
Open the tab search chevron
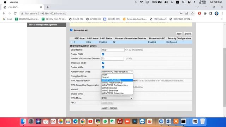[x=198, y=7]
